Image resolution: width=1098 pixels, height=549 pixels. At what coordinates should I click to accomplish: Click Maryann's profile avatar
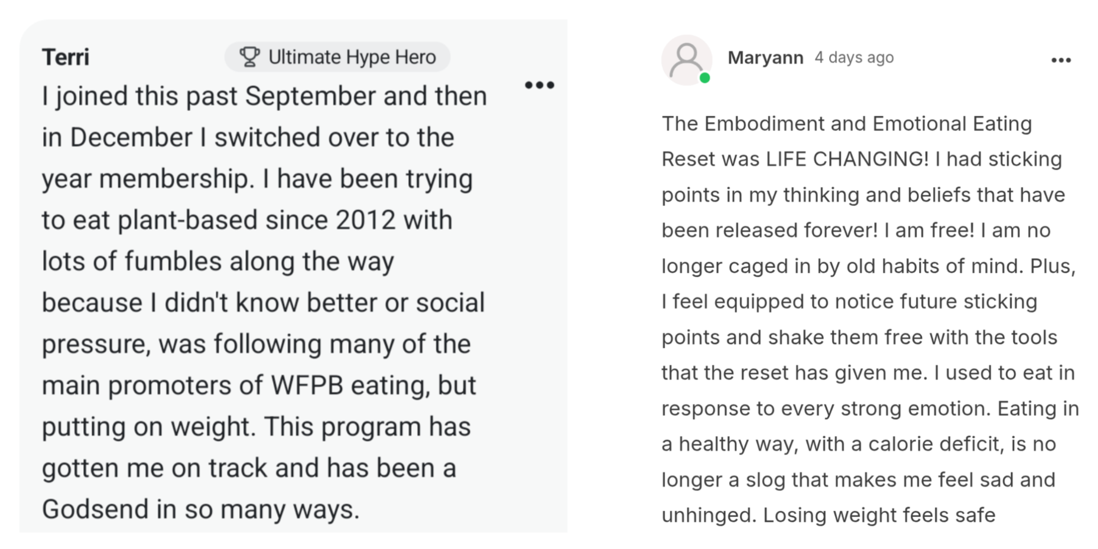pos(687,60)
